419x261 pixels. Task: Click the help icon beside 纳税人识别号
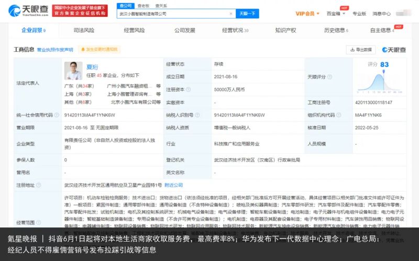197,115
